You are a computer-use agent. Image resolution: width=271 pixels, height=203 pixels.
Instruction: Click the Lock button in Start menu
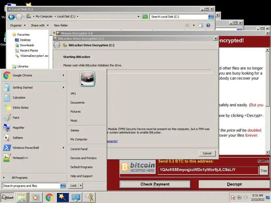click(x=74, y=186)
